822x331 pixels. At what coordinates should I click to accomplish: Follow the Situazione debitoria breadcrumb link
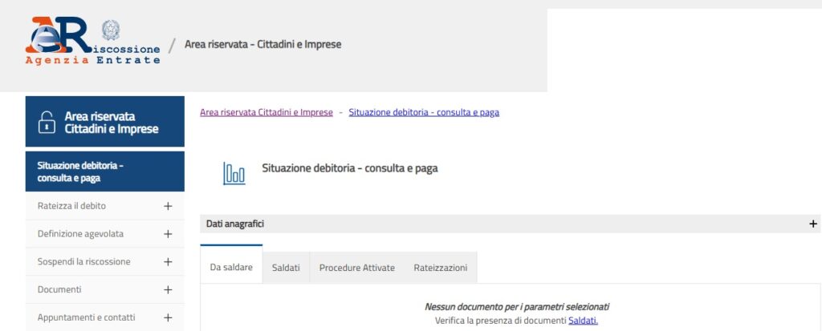[x=424, y=112]
